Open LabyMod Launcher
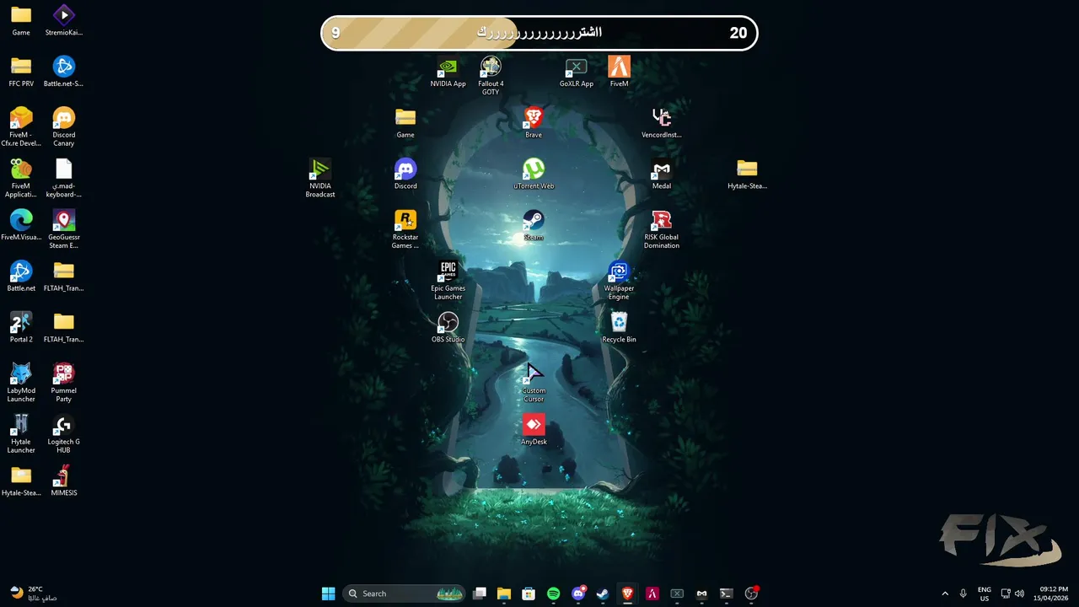Image resolution: width=1079 pixels, height=607 pixels. (x=21, y=383)
